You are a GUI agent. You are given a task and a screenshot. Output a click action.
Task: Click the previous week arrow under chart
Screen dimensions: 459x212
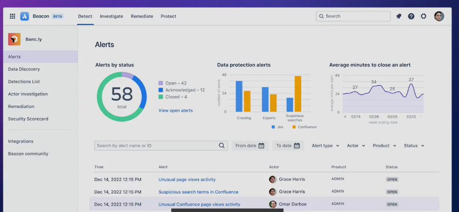coord(345,117)
